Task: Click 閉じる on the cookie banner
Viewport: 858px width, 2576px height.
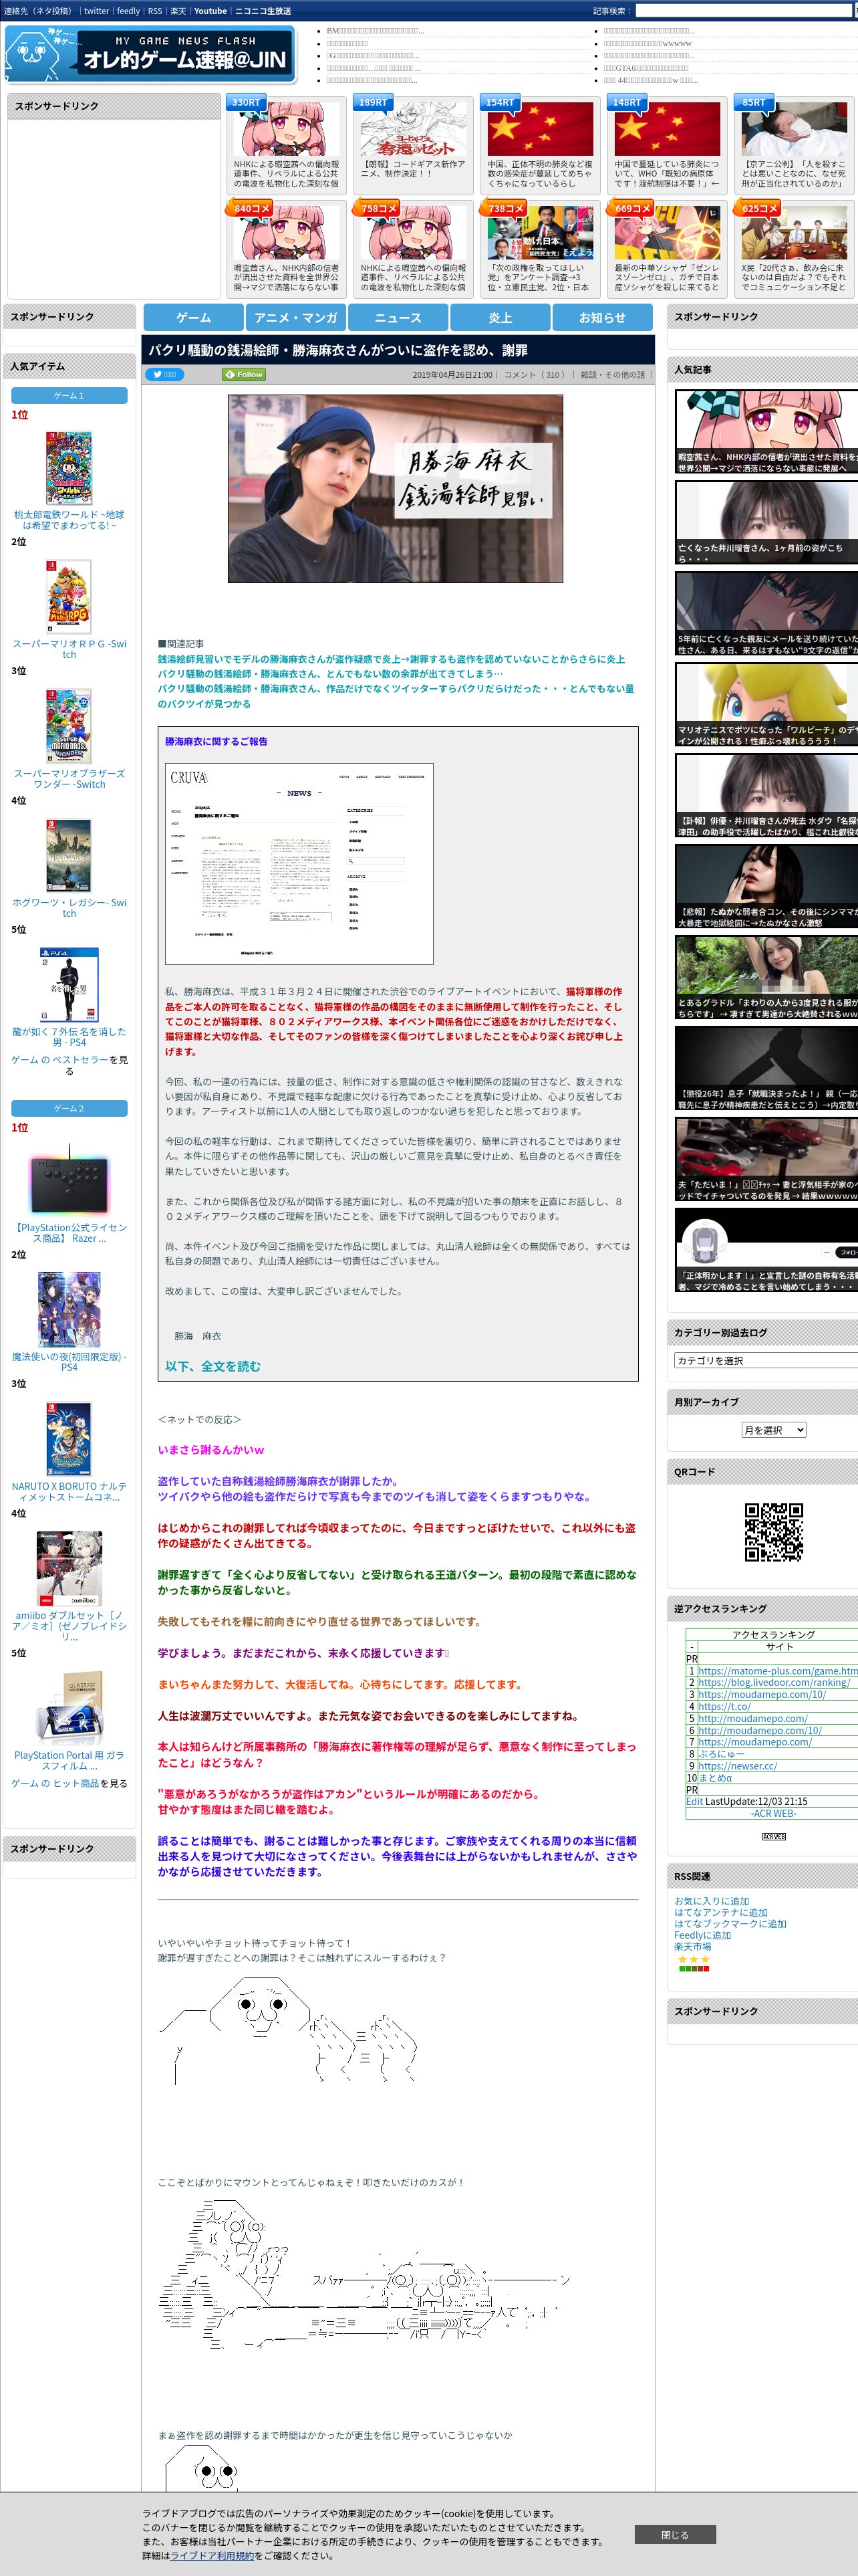Action: 674,2534
